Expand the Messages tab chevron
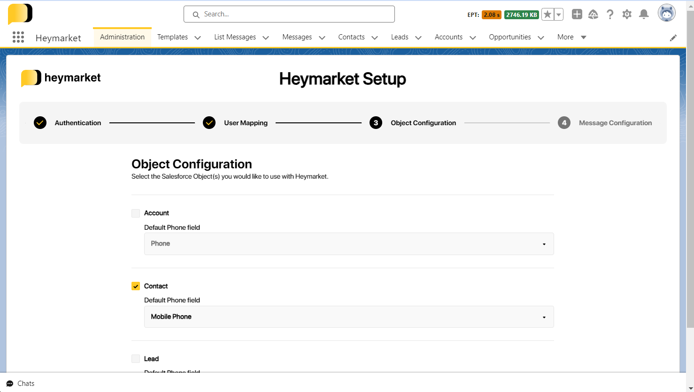 click(x=322, y=38)
